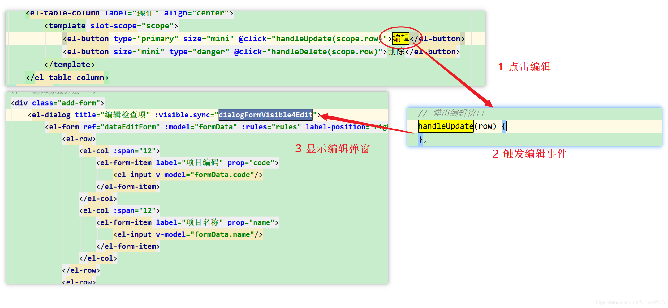This screenshot has height=308, width=668.
Task: Click the div class="add-form" line
Action: click(x=58, y=103)
